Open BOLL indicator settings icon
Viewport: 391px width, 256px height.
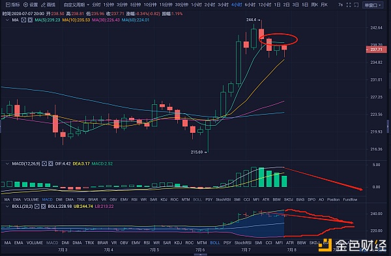[x=37, y=206]
